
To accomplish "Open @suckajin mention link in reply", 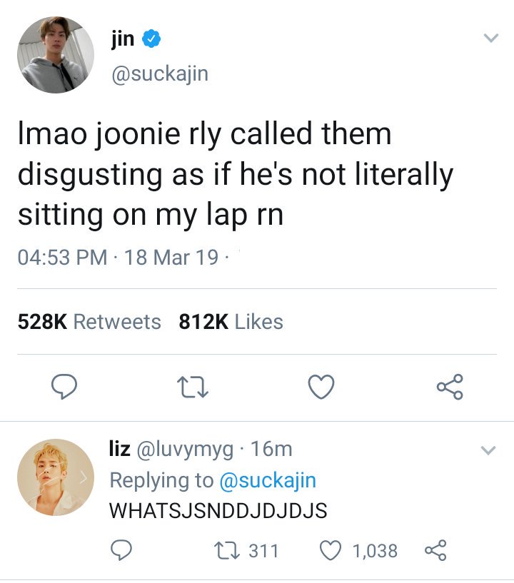I will 268,480.
